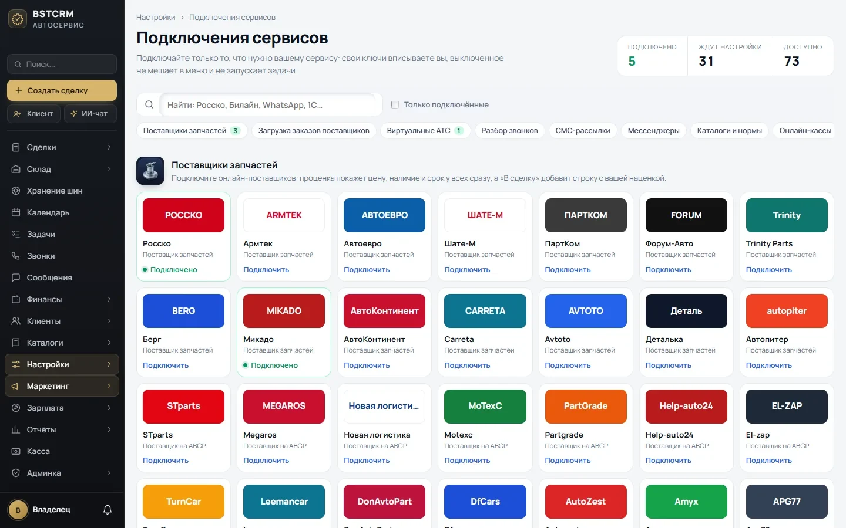846x528 pixels.
Task: Expand the Клиенты menu chevron
Action: tap(109, 321)
